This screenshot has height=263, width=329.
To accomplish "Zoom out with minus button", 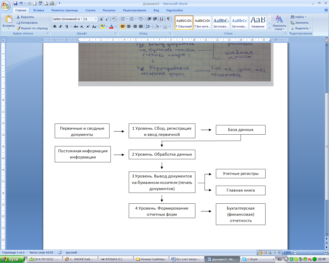I will [295, 252].
